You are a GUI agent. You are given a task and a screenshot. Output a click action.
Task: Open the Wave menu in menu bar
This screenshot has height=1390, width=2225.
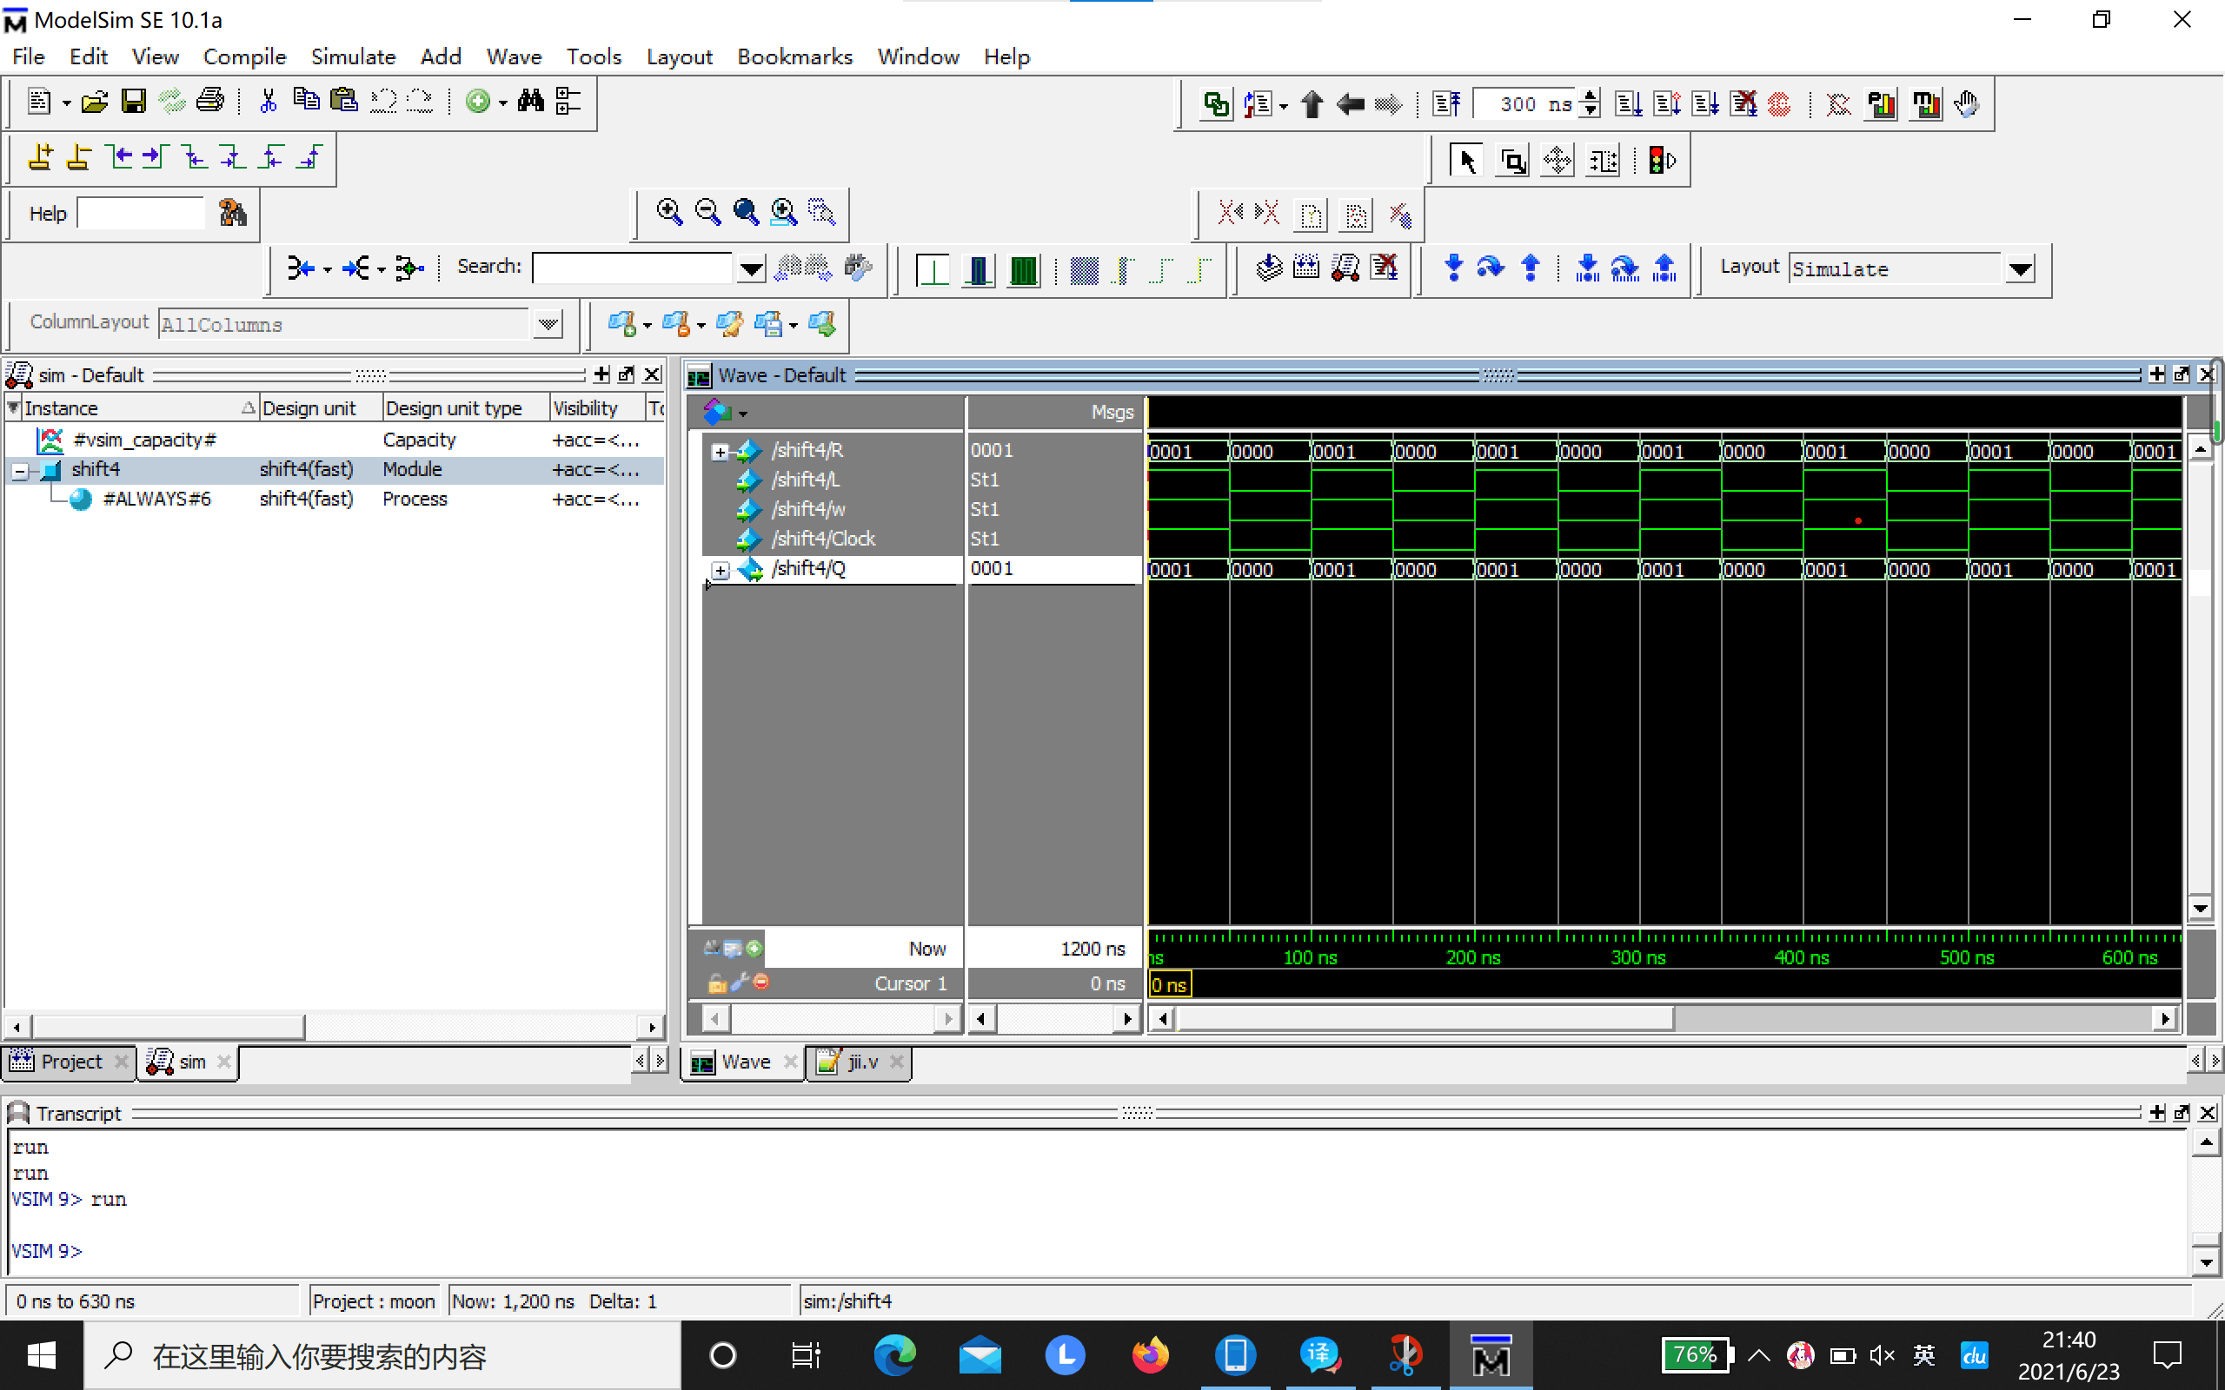(515, 56)
